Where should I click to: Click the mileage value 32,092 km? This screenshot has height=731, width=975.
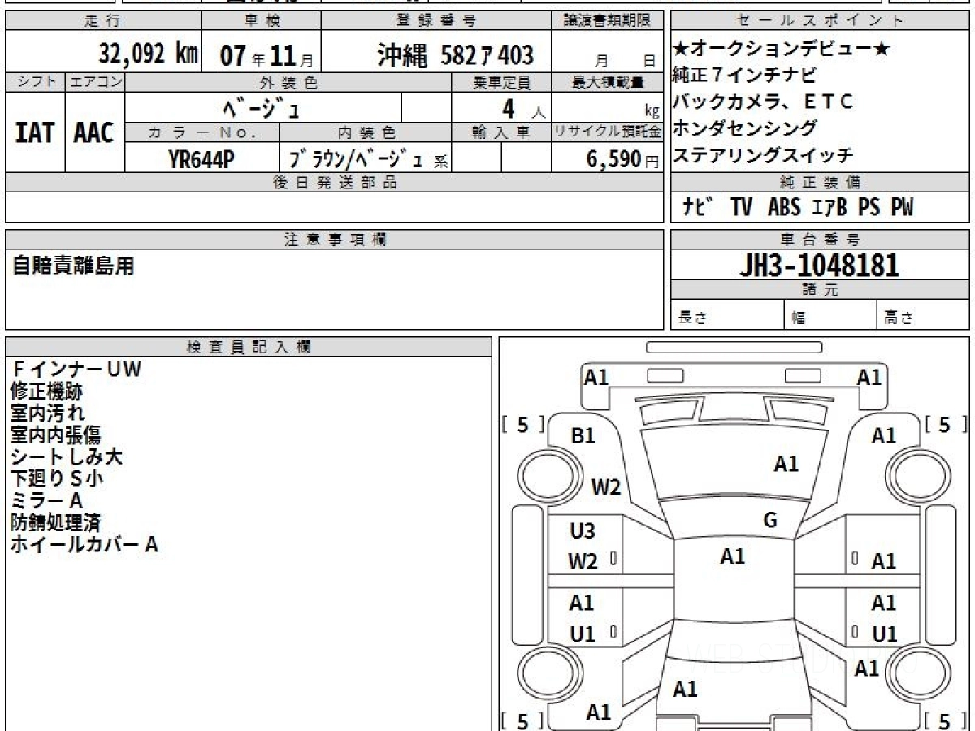click(x=149, y=54)
